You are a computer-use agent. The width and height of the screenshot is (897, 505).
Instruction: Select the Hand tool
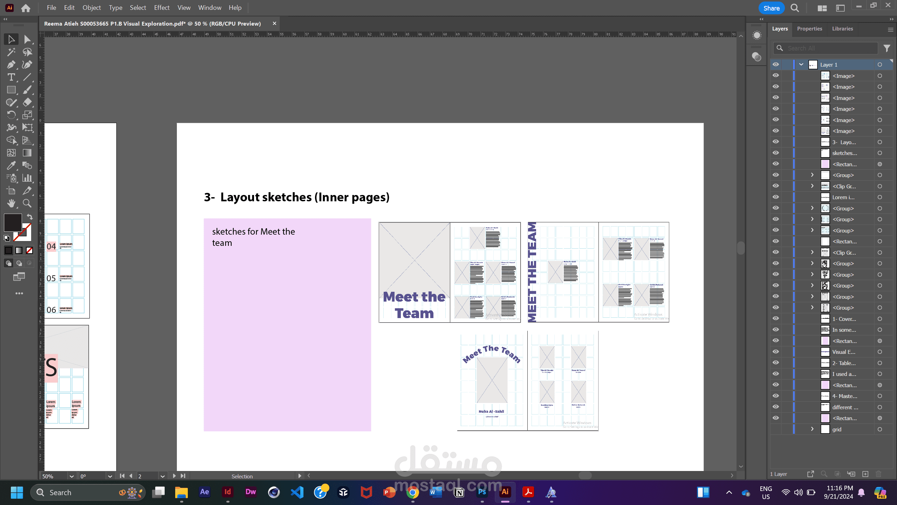11,203
